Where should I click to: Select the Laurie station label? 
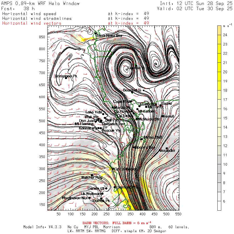(167, 103)
